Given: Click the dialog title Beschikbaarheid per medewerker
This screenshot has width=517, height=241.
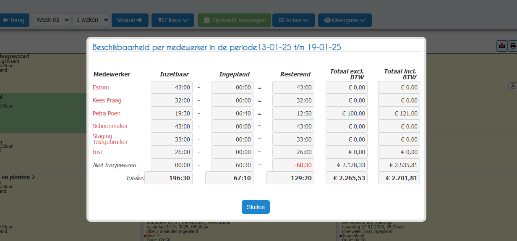Looking at the screenshot, I should point(217,47).
